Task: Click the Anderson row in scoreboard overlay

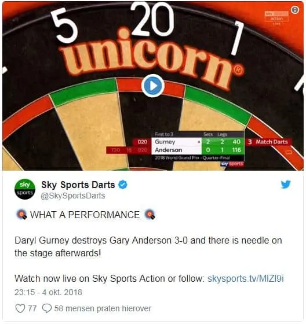Action: pos(197,150)
